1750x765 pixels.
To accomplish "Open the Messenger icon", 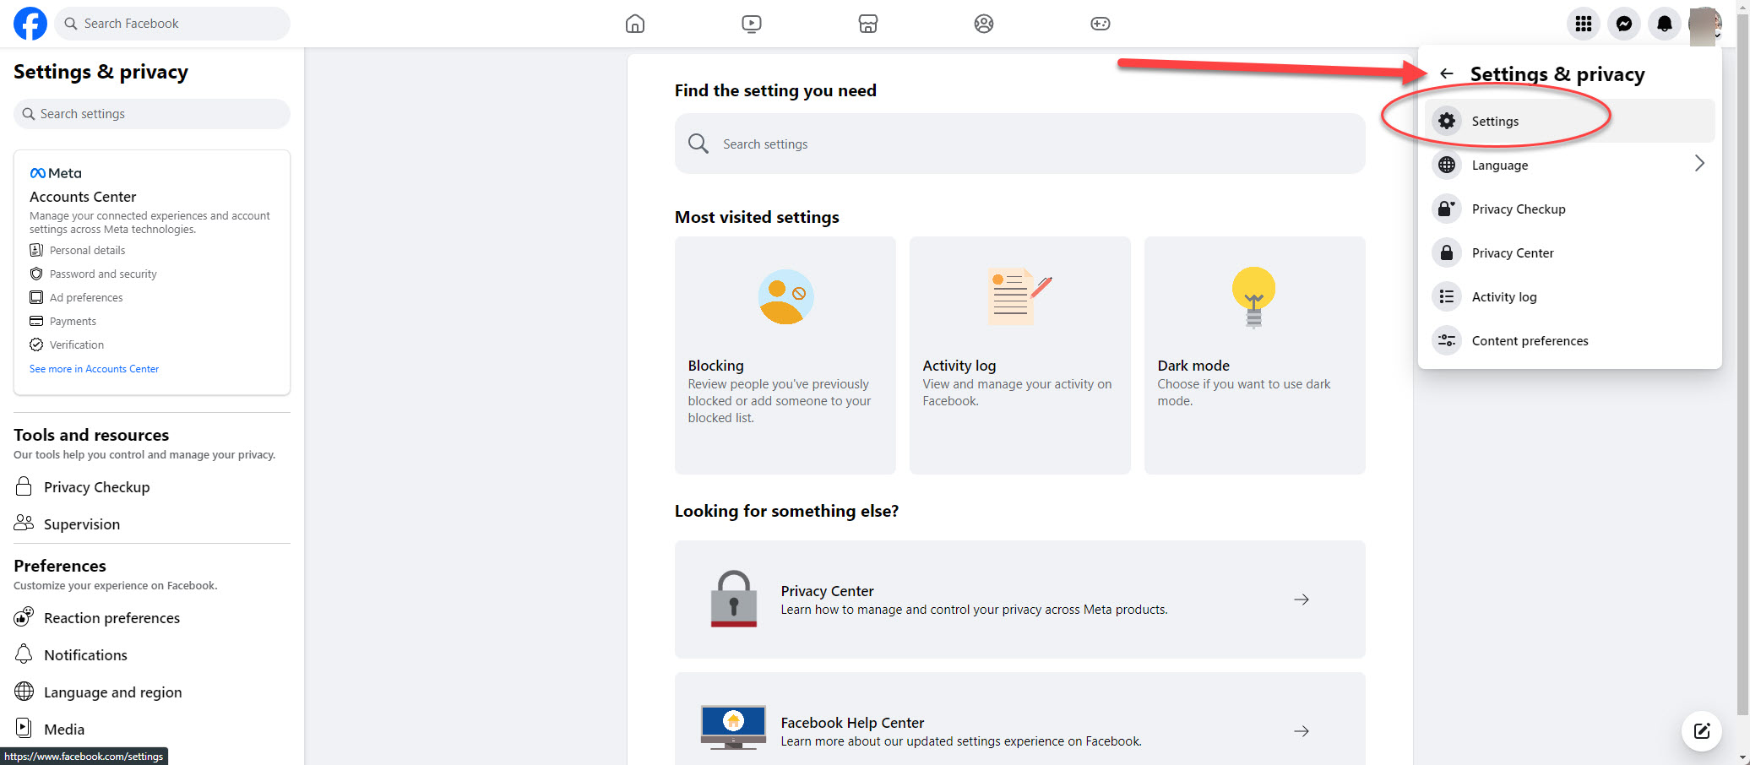I will 1623,24.
